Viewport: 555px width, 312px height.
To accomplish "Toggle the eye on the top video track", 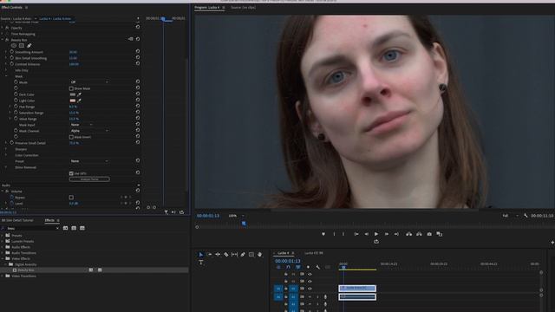I will [310, 274].
